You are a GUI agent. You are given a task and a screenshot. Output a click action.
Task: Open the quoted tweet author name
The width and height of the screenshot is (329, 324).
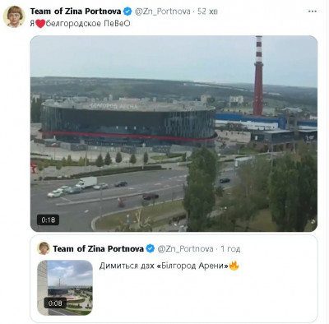[x=98, y=248]
